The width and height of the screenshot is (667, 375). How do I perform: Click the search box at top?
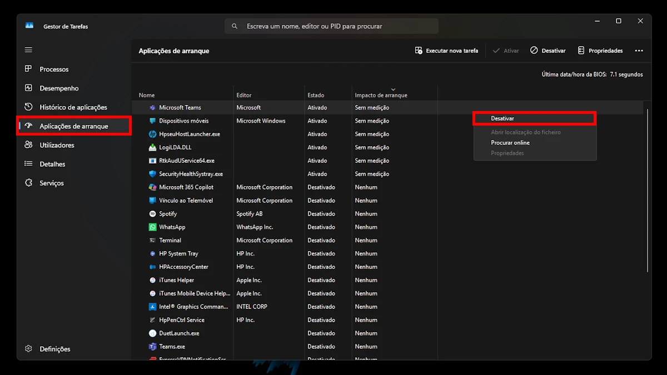[x=331, y=26]
